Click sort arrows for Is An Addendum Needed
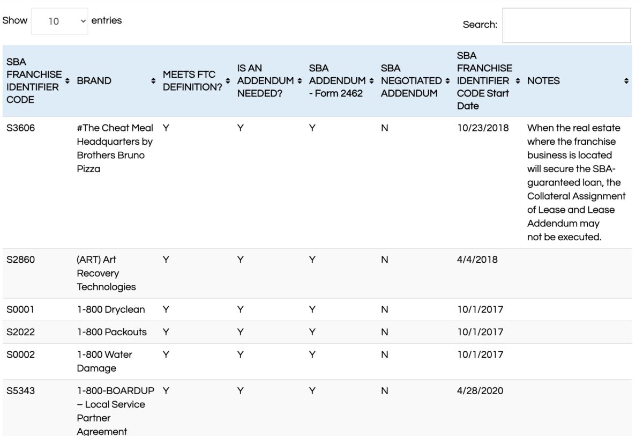 [x=300, y=81]
